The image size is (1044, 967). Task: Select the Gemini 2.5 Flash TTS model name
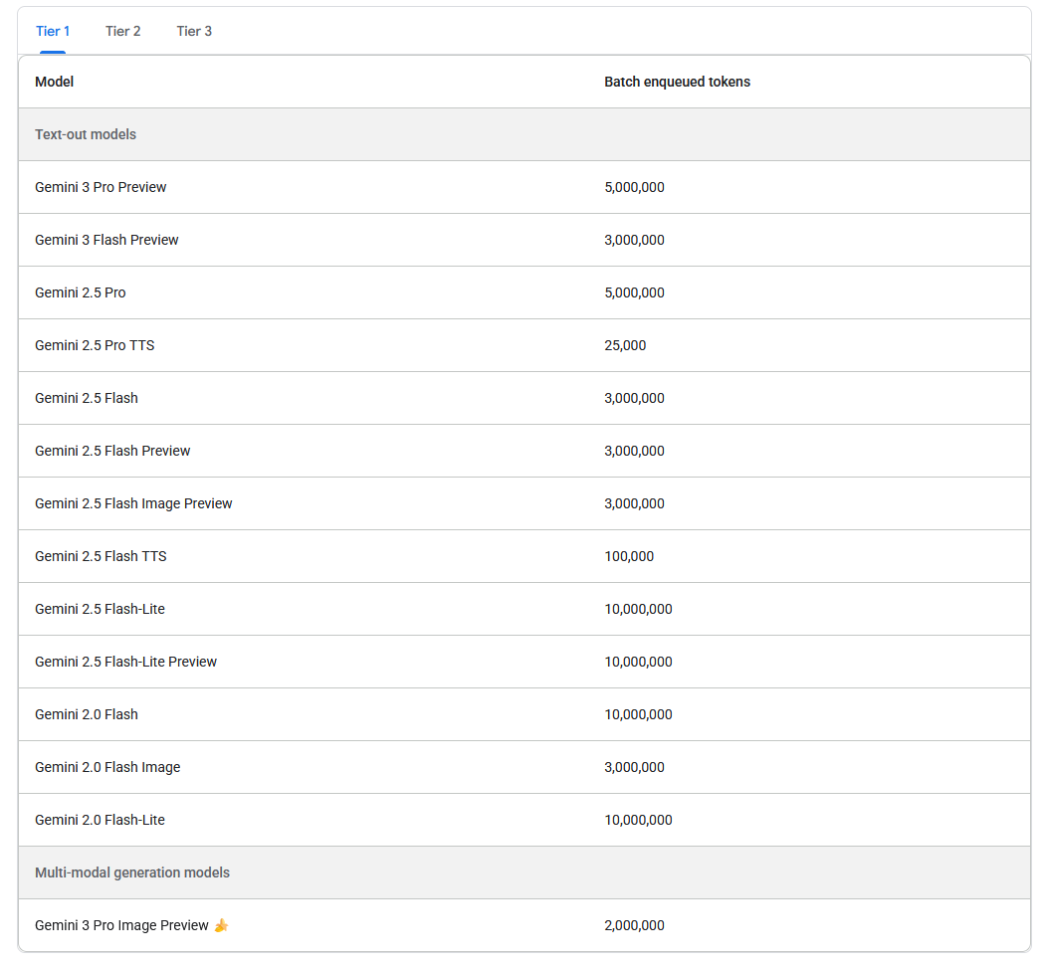click(x=101, y=556)
